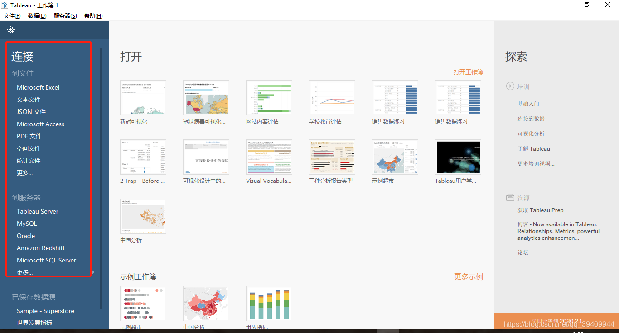
Task: Click the resources icon next to 资源
Action: tap(510, 198)
